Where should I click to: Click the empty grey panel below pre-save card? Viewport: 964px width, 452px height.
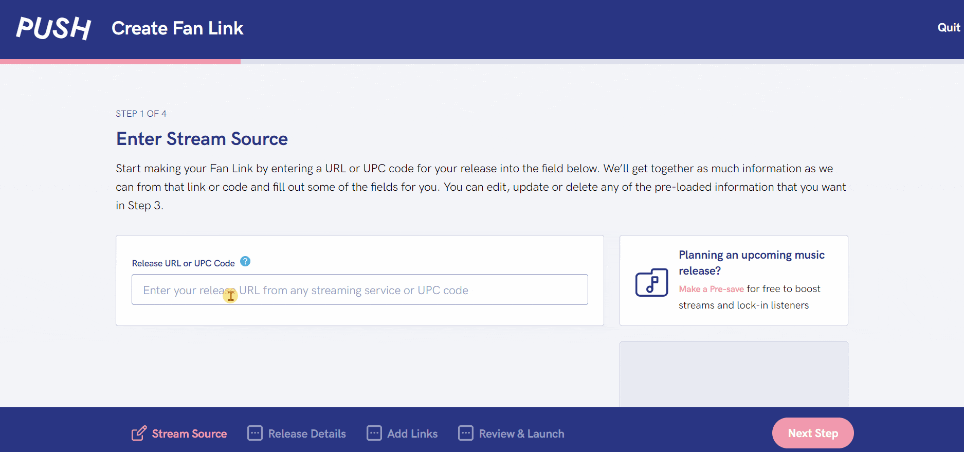coord(734,374)
